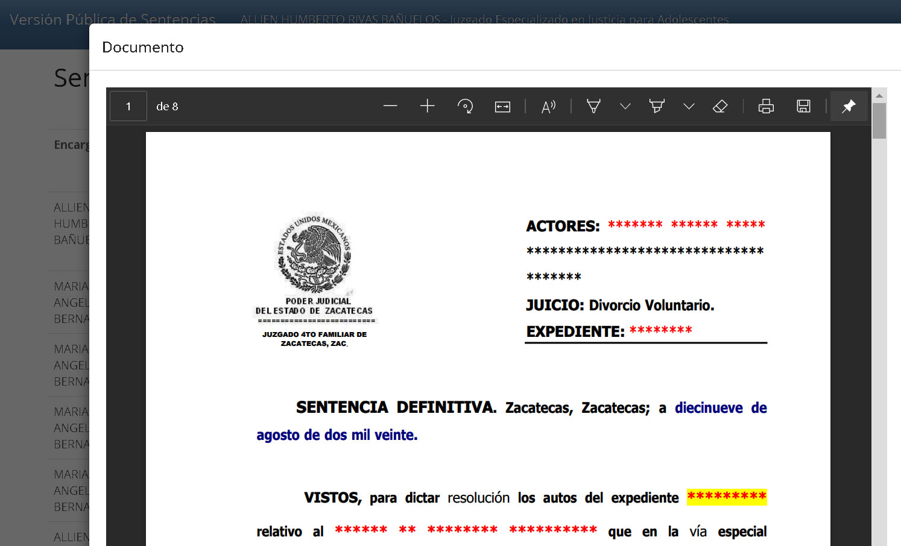Toggle the pin toolbar button

[849, 107]
